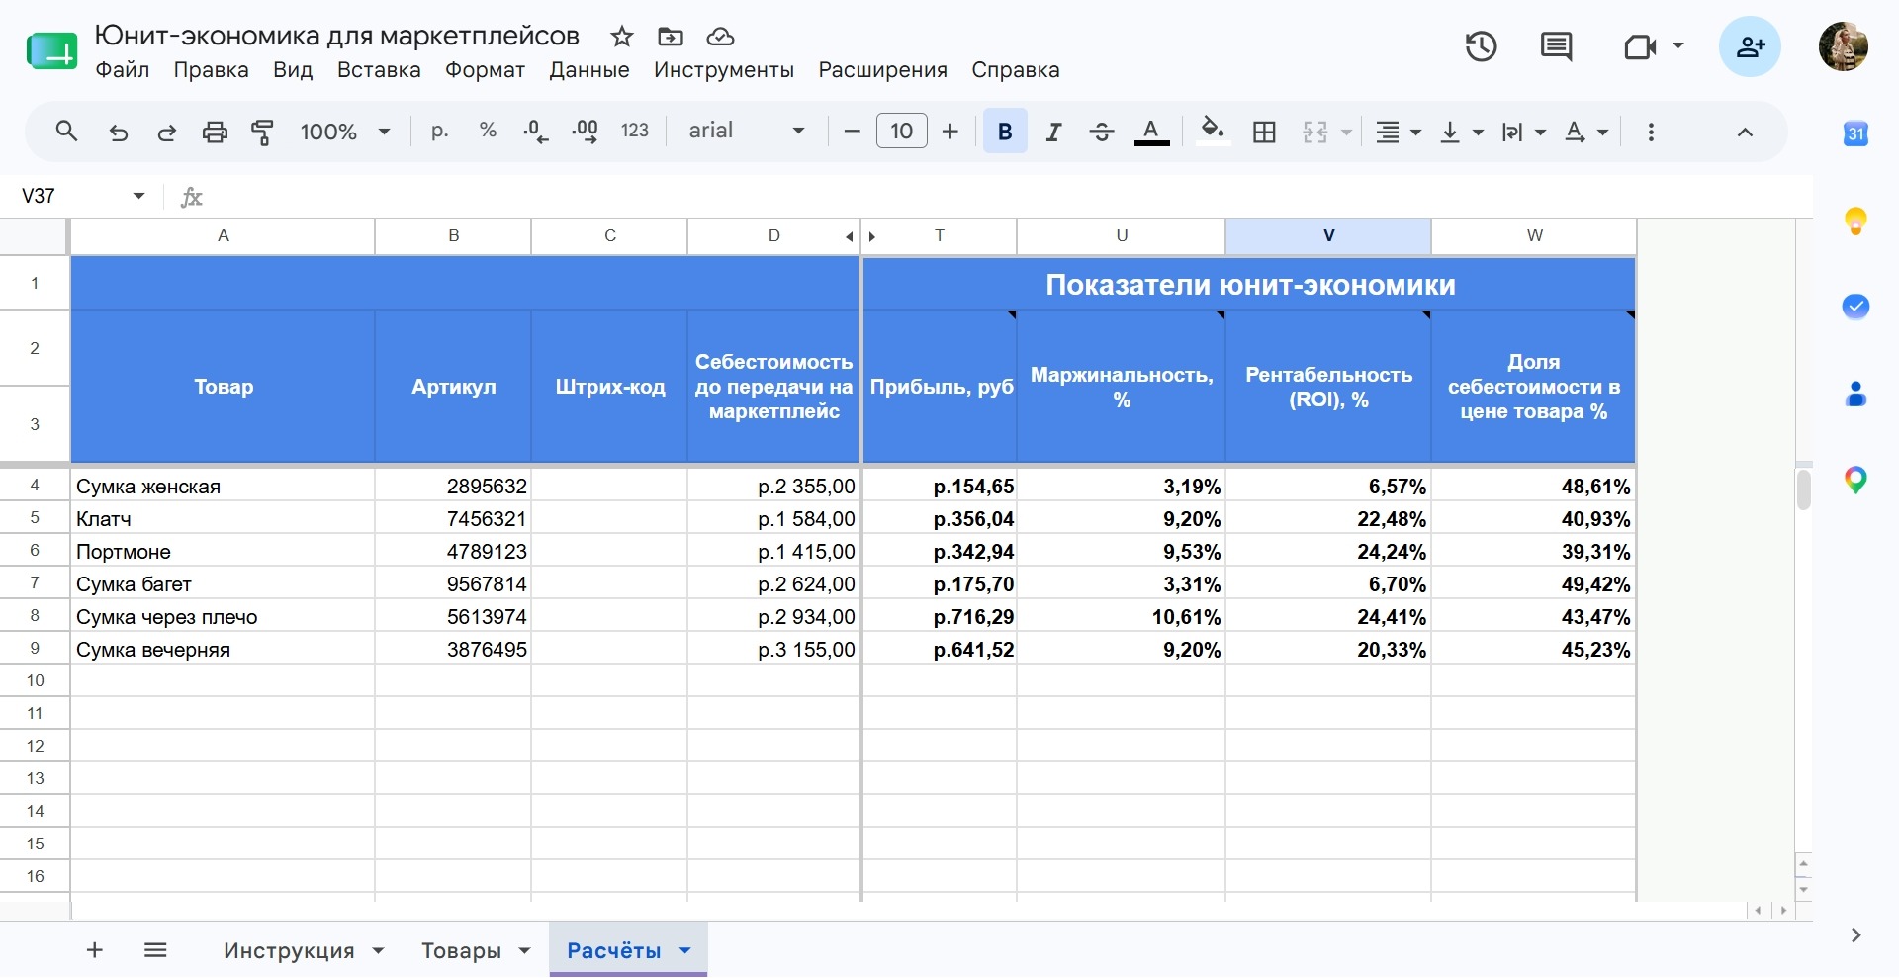Image resolution: width=1899 pixels, height=978 pixels.
Task: Start a Meet call camera icon
Action: pyautogui.click(x=1640, y=46)
